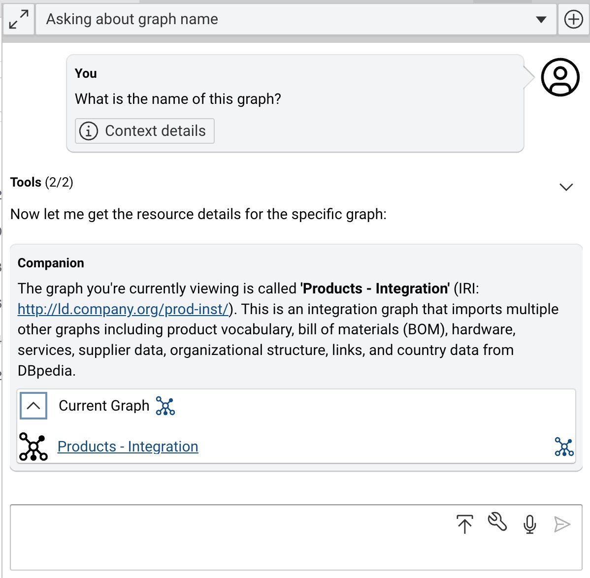Click the upload arrow icon in input
The height and width of the screenshot is (578, 590).
pyautogui.click(x=464, y=524)
